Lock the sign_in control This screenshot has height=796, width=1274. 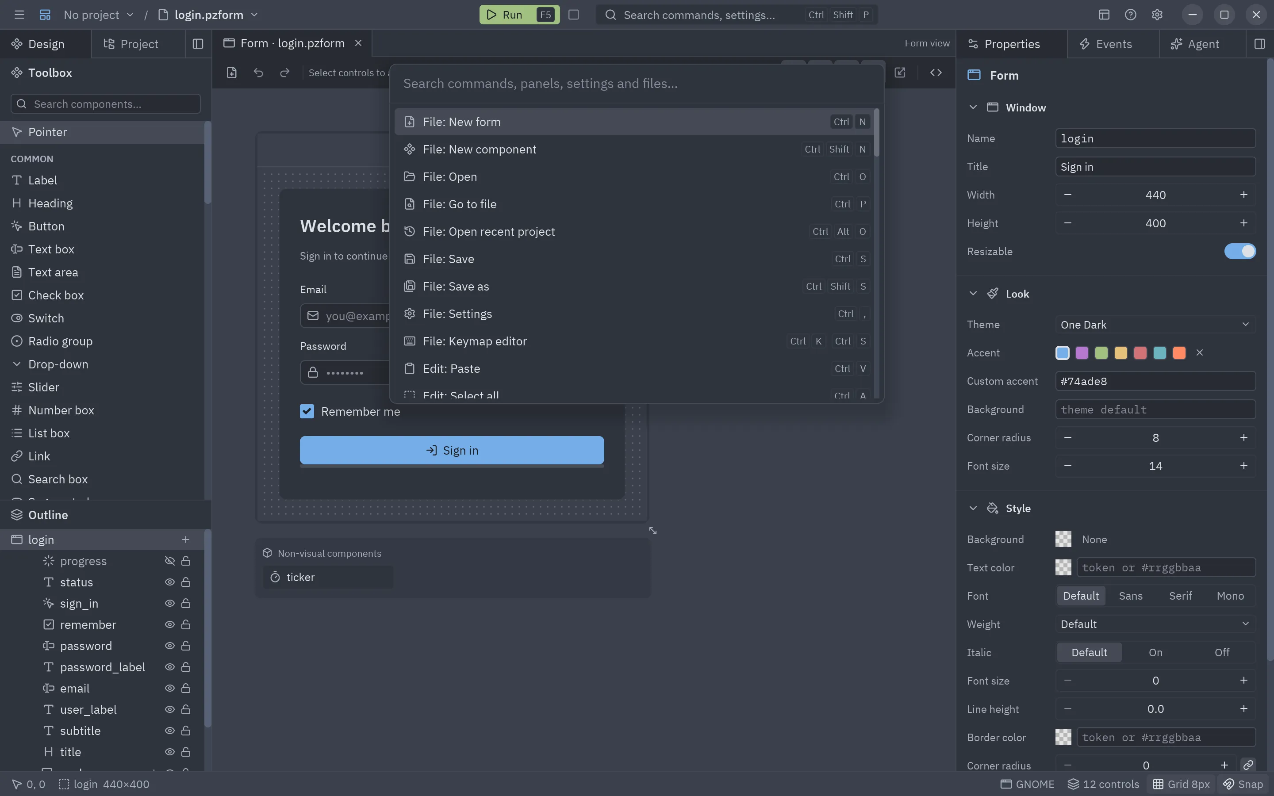click(186, 603)
